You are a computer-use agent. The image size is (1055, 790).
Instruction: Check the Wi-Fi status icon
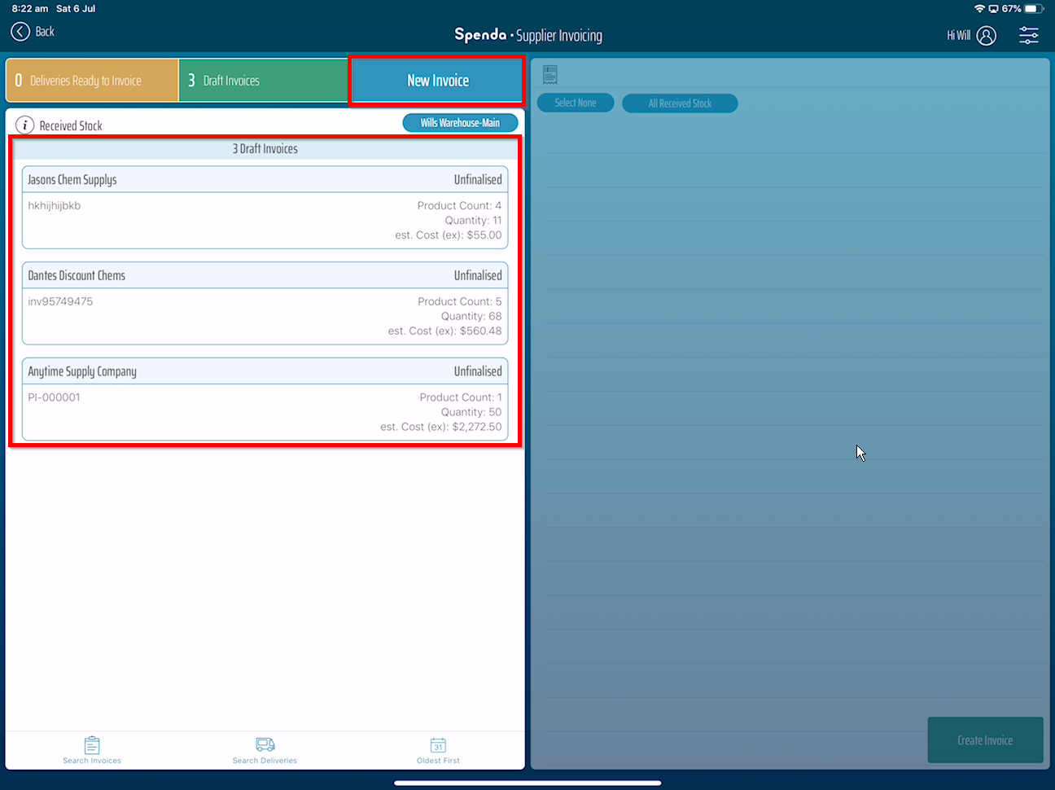(979, 9)
